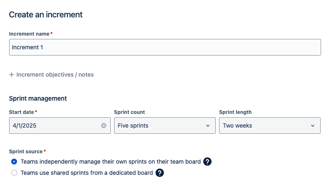The image size is (331, 186).
Task: Open the Sprint count dropdown showing Five sprints
Action: tap(164, 126)
